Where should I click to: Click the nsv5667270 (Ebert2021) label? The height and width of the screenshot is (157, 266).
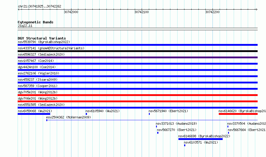click(177, 130)
